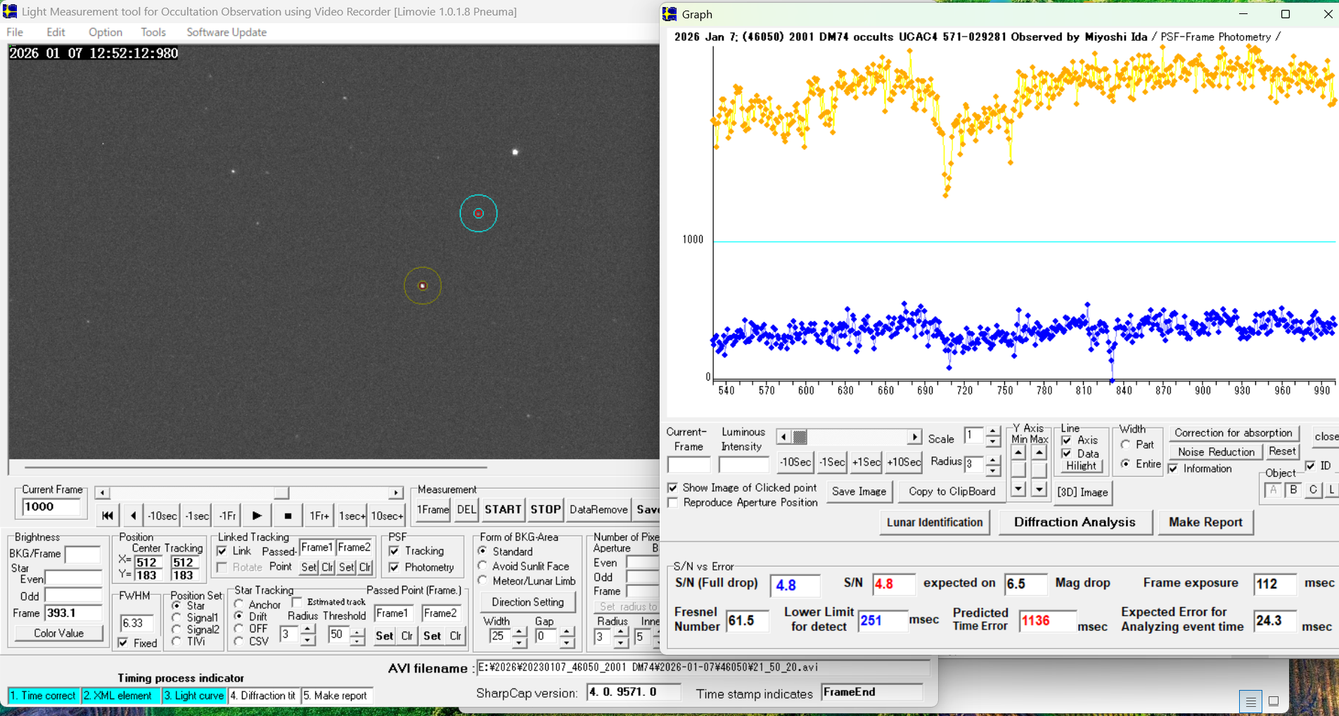Select the Avoid Sunlit Face radio button

pyautogui.click(x=483, y=566)
